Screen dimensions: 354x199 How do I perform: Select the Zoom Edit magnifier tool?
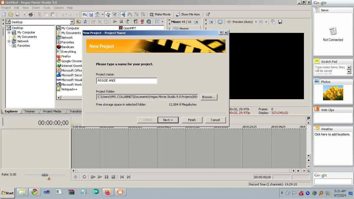coord(143,14)
